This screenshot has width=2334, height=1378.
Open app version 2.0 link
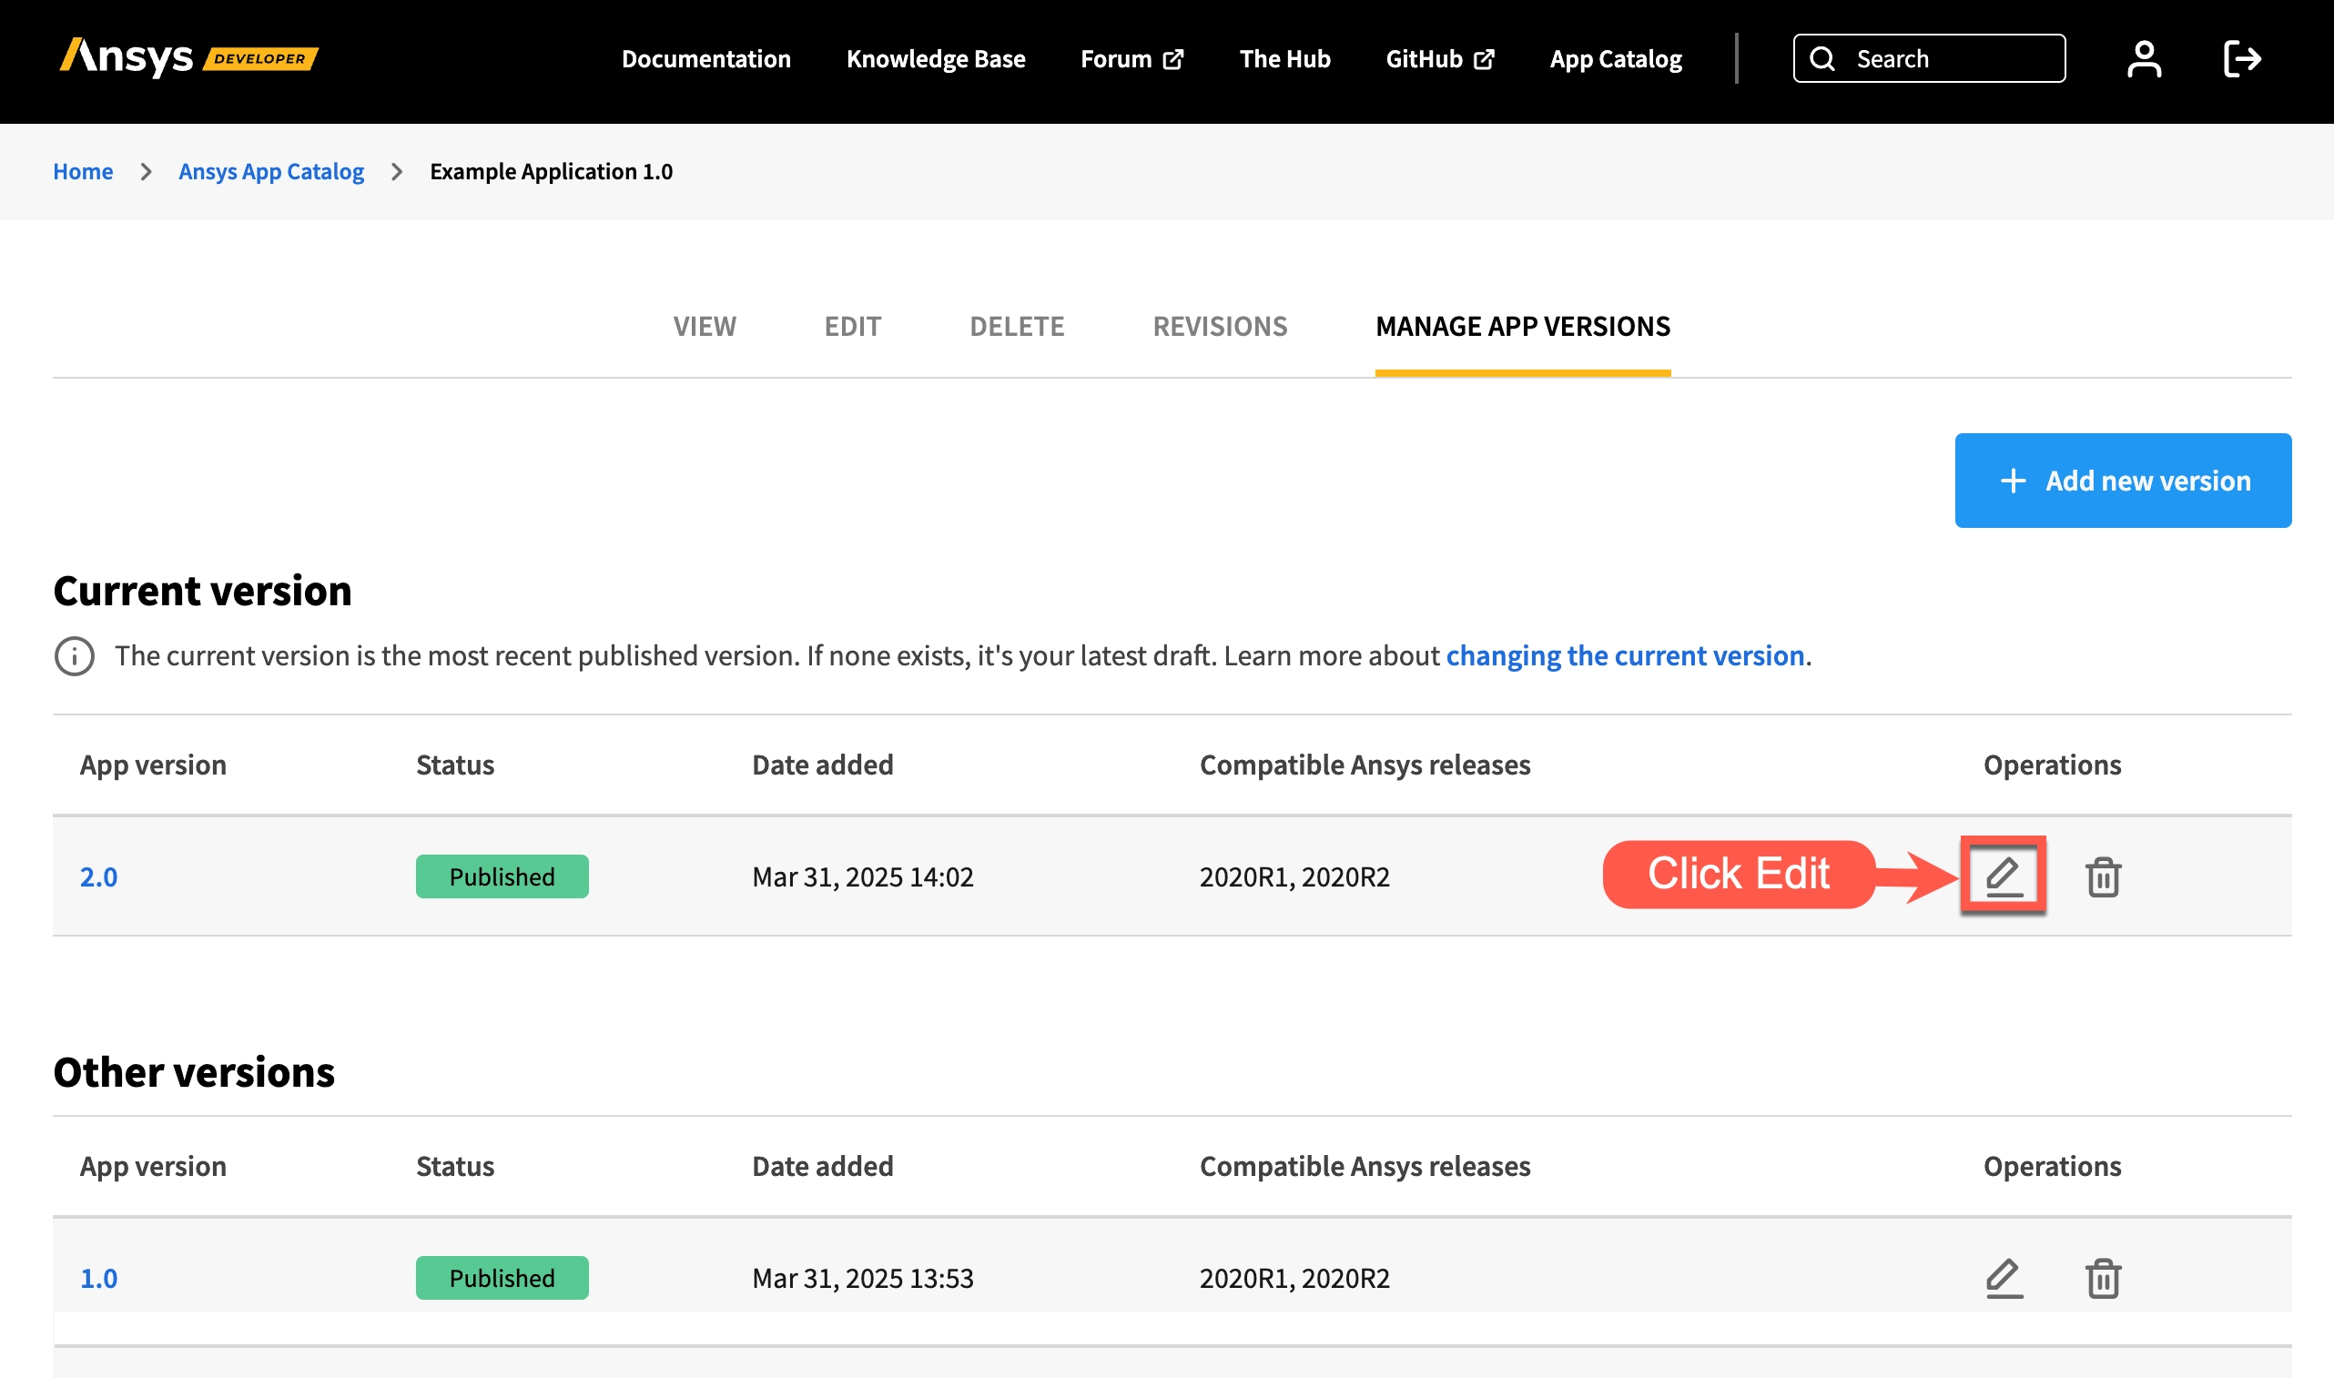tap(98, 877)
